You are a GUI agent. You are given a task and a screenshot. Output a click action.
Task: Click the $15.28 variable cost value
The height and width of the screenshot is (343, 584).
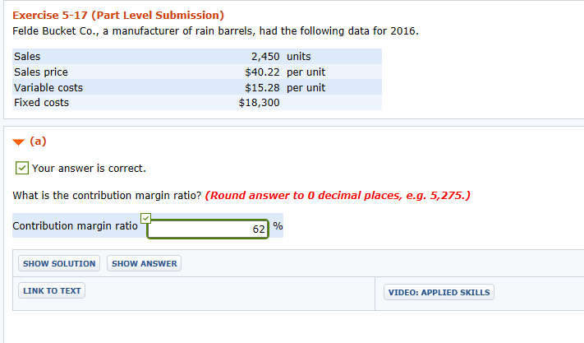262,87
